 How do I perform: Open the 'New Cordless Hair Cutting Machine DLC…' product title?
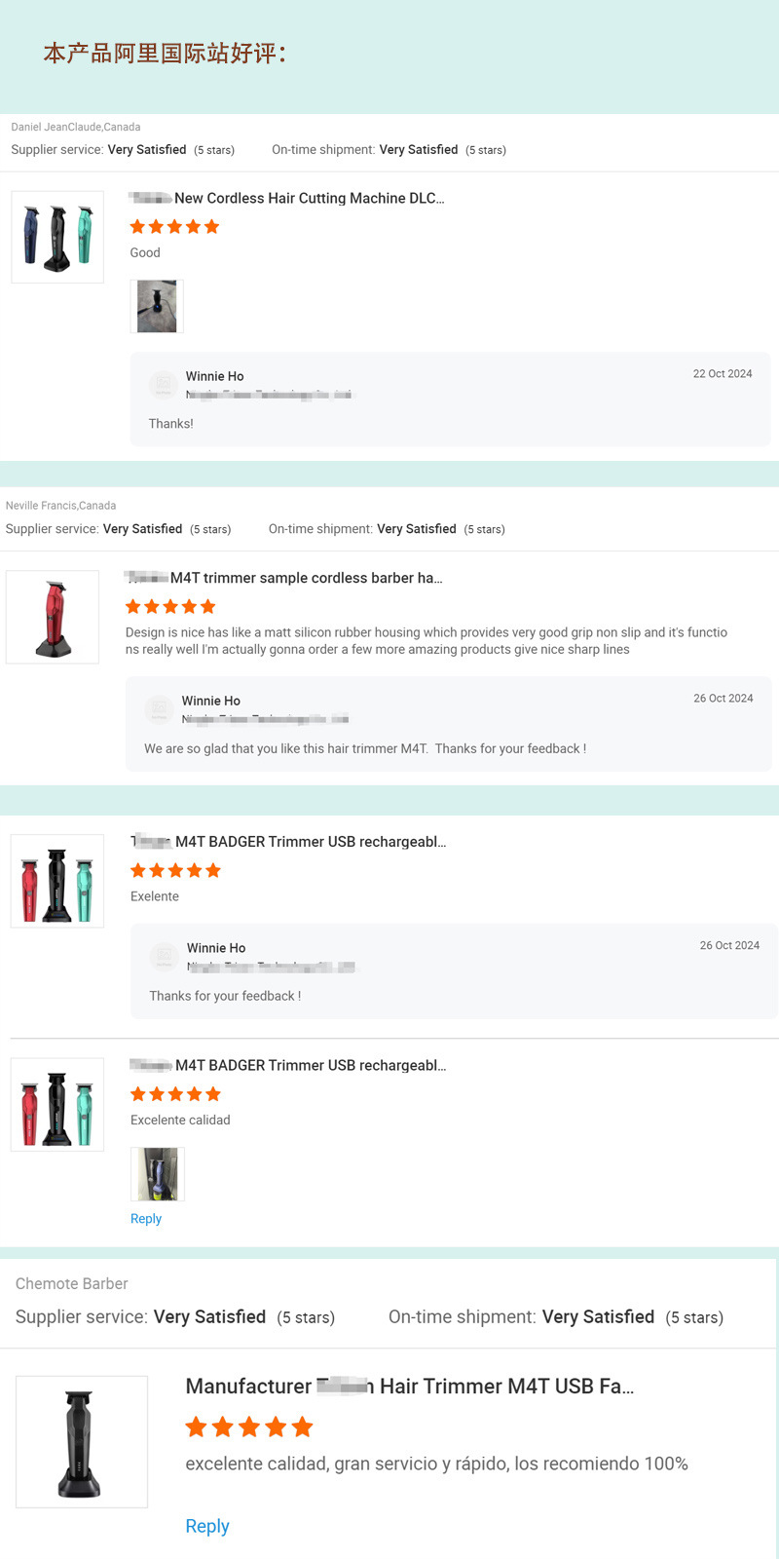[308, 198]
